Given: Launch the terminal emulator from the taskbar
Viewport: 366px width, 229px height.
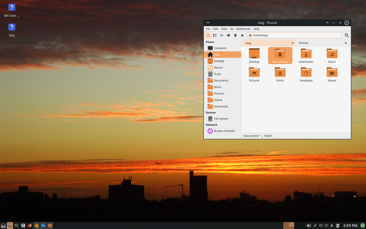Looking at the screenshot, I should (x=16, y=226).
